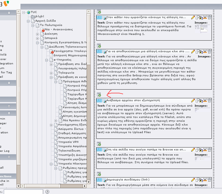The height and width of the screenshot is (194, 222).
Task: Click the Greek flag on 'Δημιουργία συνδέσμου' element
Action: point(99,180)
